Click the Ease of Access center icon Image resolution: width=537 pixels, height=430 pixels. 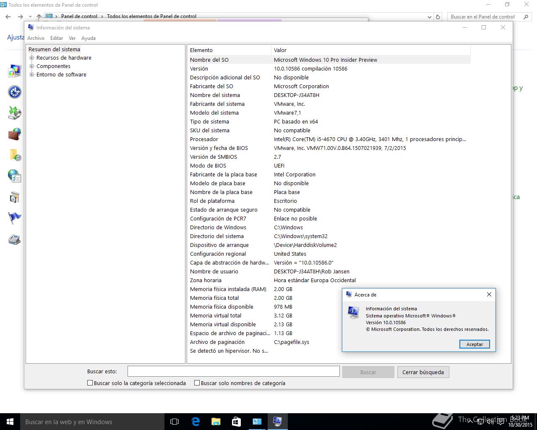[x=14, y=92]
